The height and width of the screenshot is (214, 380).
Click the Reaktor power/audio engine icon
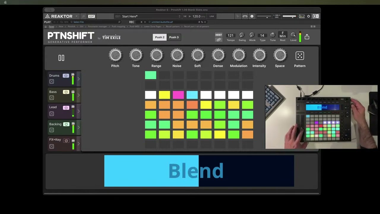pos(308,16)
